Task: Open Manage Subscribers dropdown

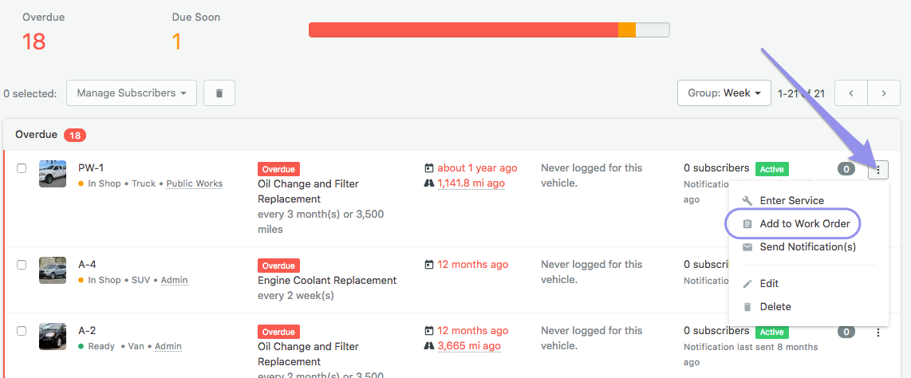Action: pos(132,93)
